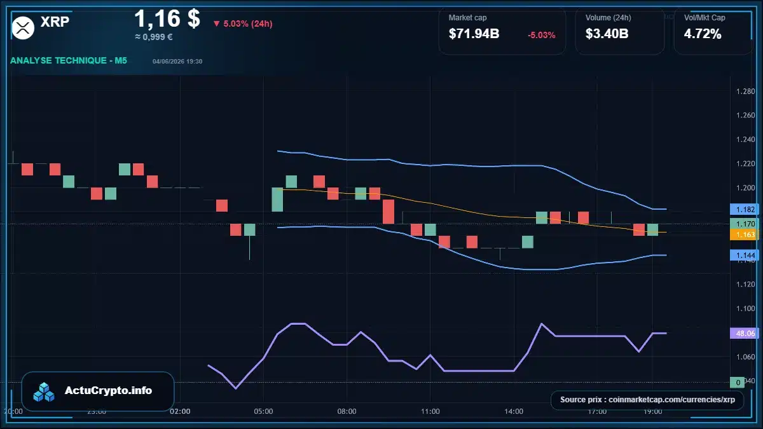Image resolution: width=763 pixels, height=429 pixels.
Task: Click the 05:00 time axis label
Action: pyautogui.click(x=263, y=412)
